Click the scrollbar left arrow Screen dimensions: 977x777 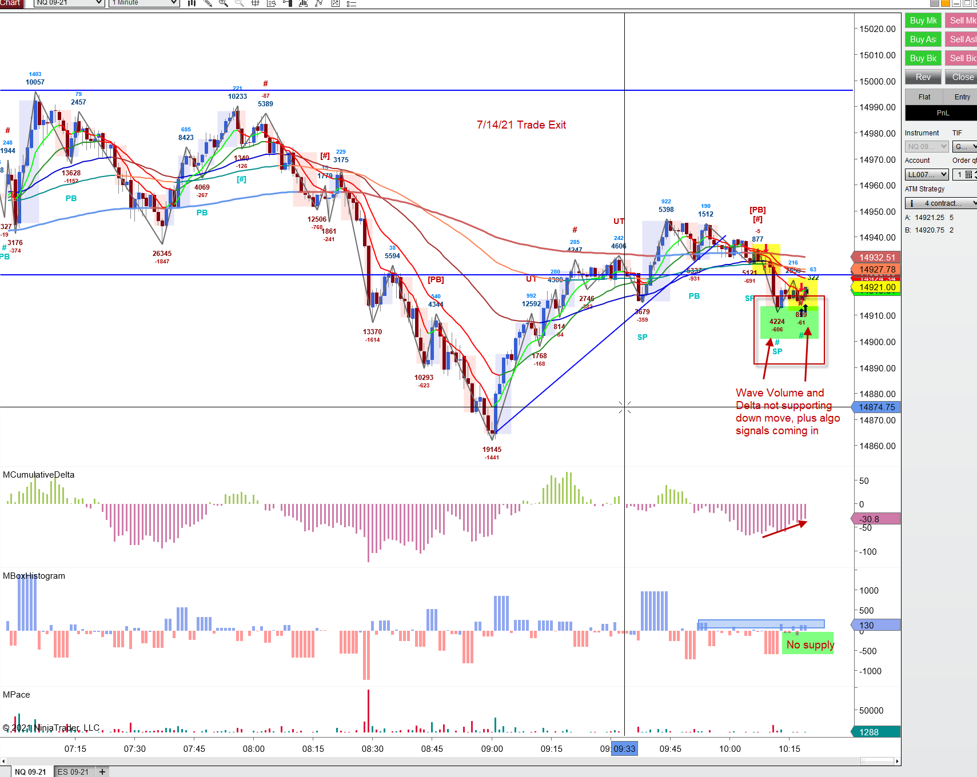pyautogui.click(x=3, y=761)
